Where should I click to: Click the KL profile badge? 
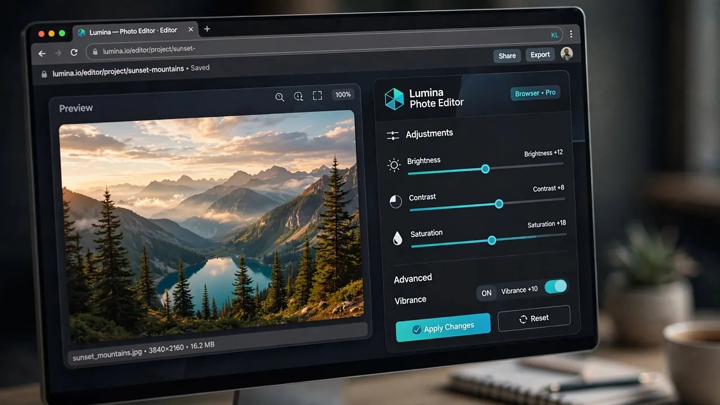(x=555, y=35)
